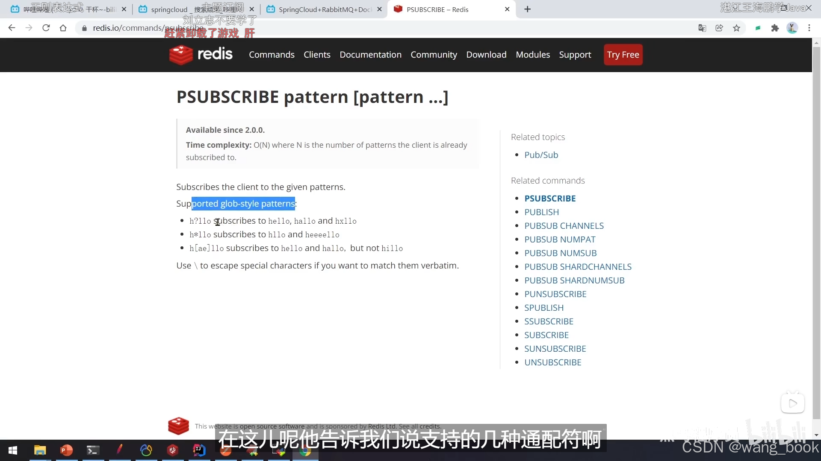Open a new browser tab

coord(527,9)
